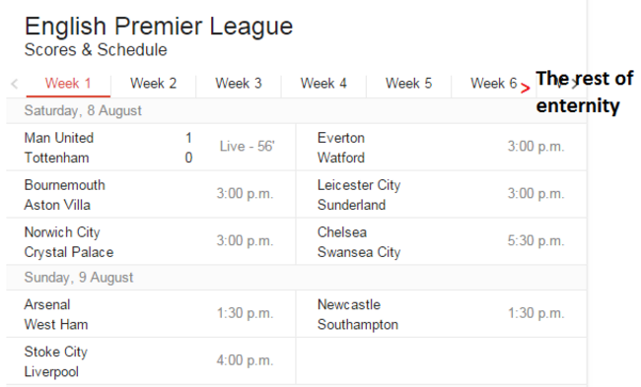Click the Live - 56' match status
Image resolution: width=641 pixels, height=387 pixels.
point(247,146)
